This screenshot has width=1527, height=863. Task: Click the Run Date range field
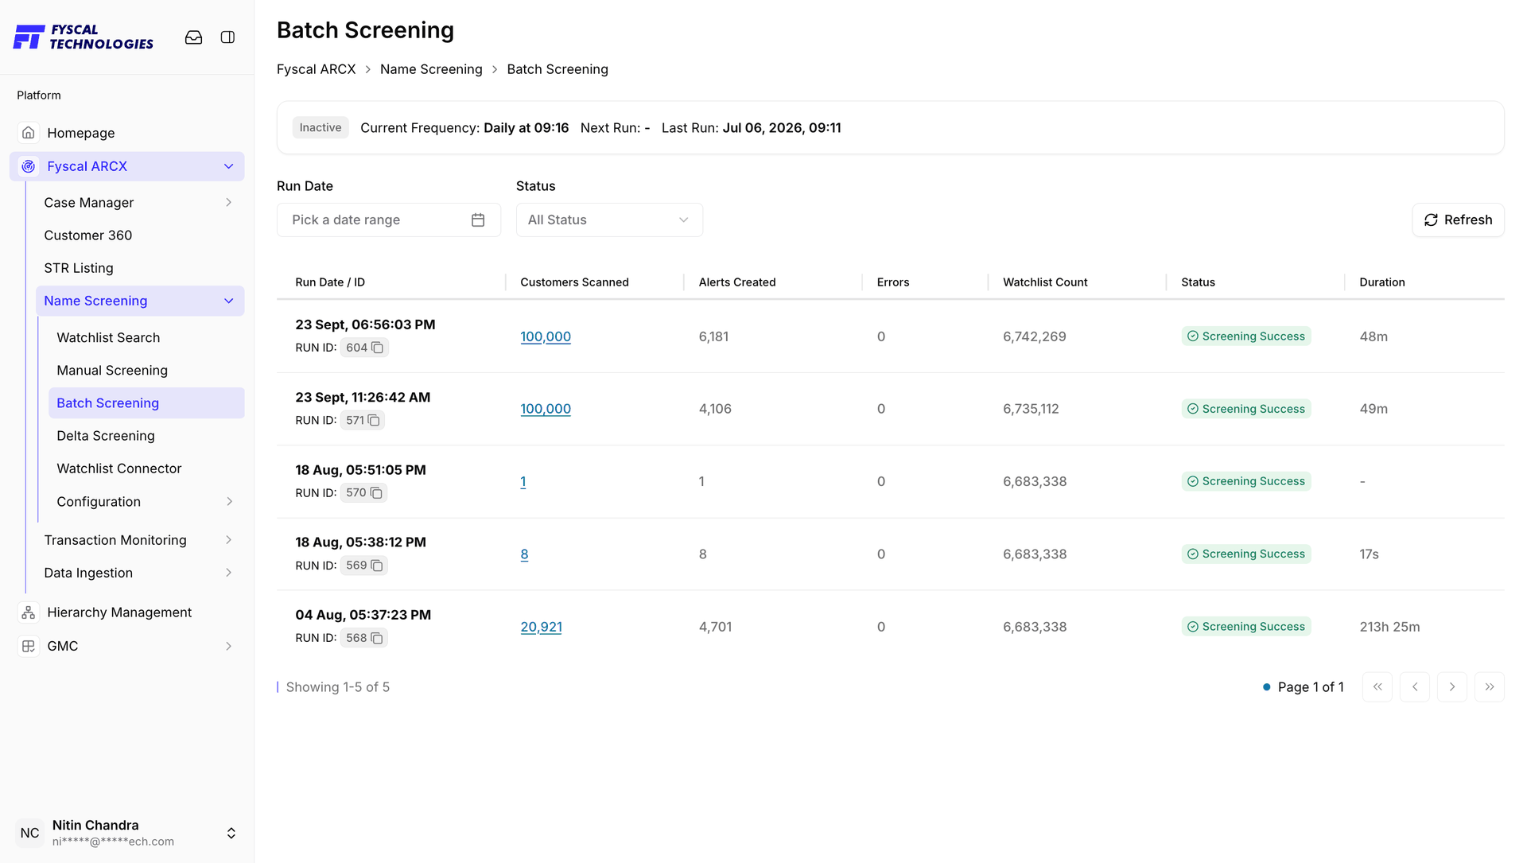click(x=389, y=220)
